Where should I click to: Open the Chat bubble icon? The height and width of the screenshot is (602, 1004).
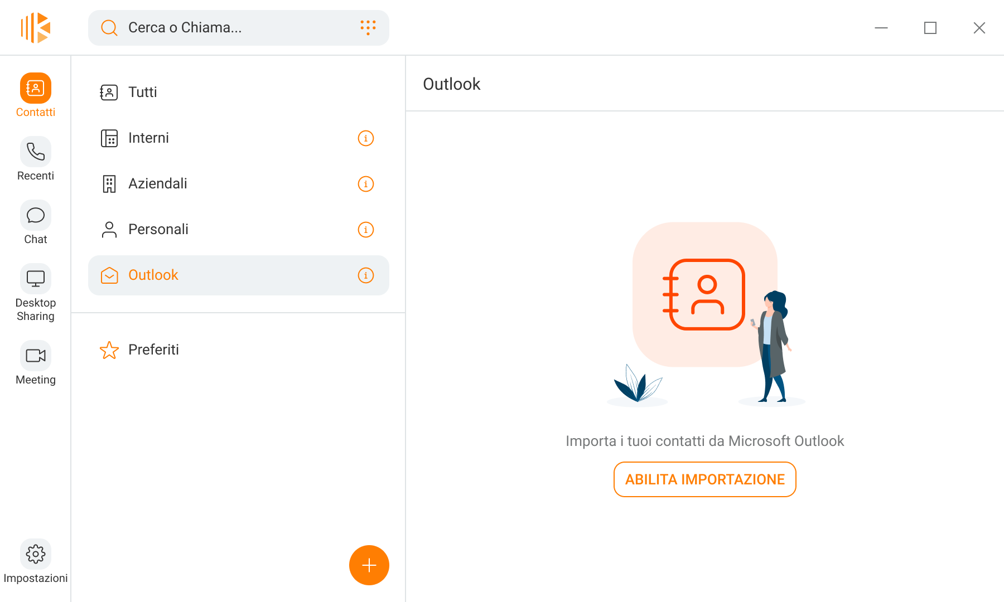click(36, 215)
